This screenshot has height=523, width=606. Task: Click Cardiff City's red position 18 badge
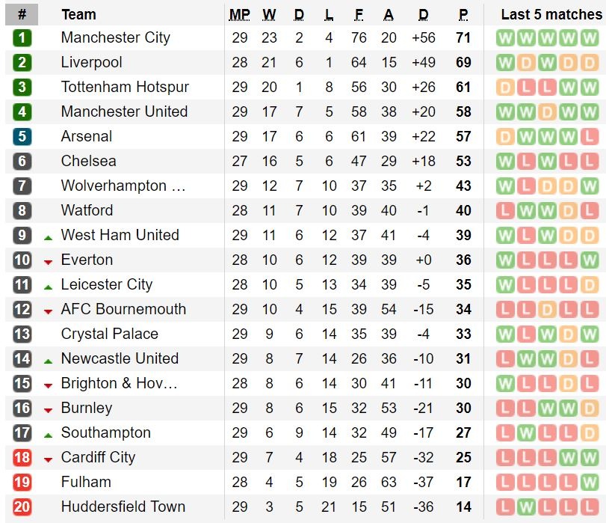click(x=22, y=458)
